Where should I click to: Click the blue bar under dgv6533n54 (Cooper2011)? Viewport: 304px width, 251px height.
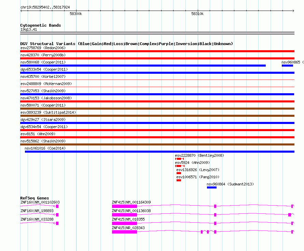157,73
